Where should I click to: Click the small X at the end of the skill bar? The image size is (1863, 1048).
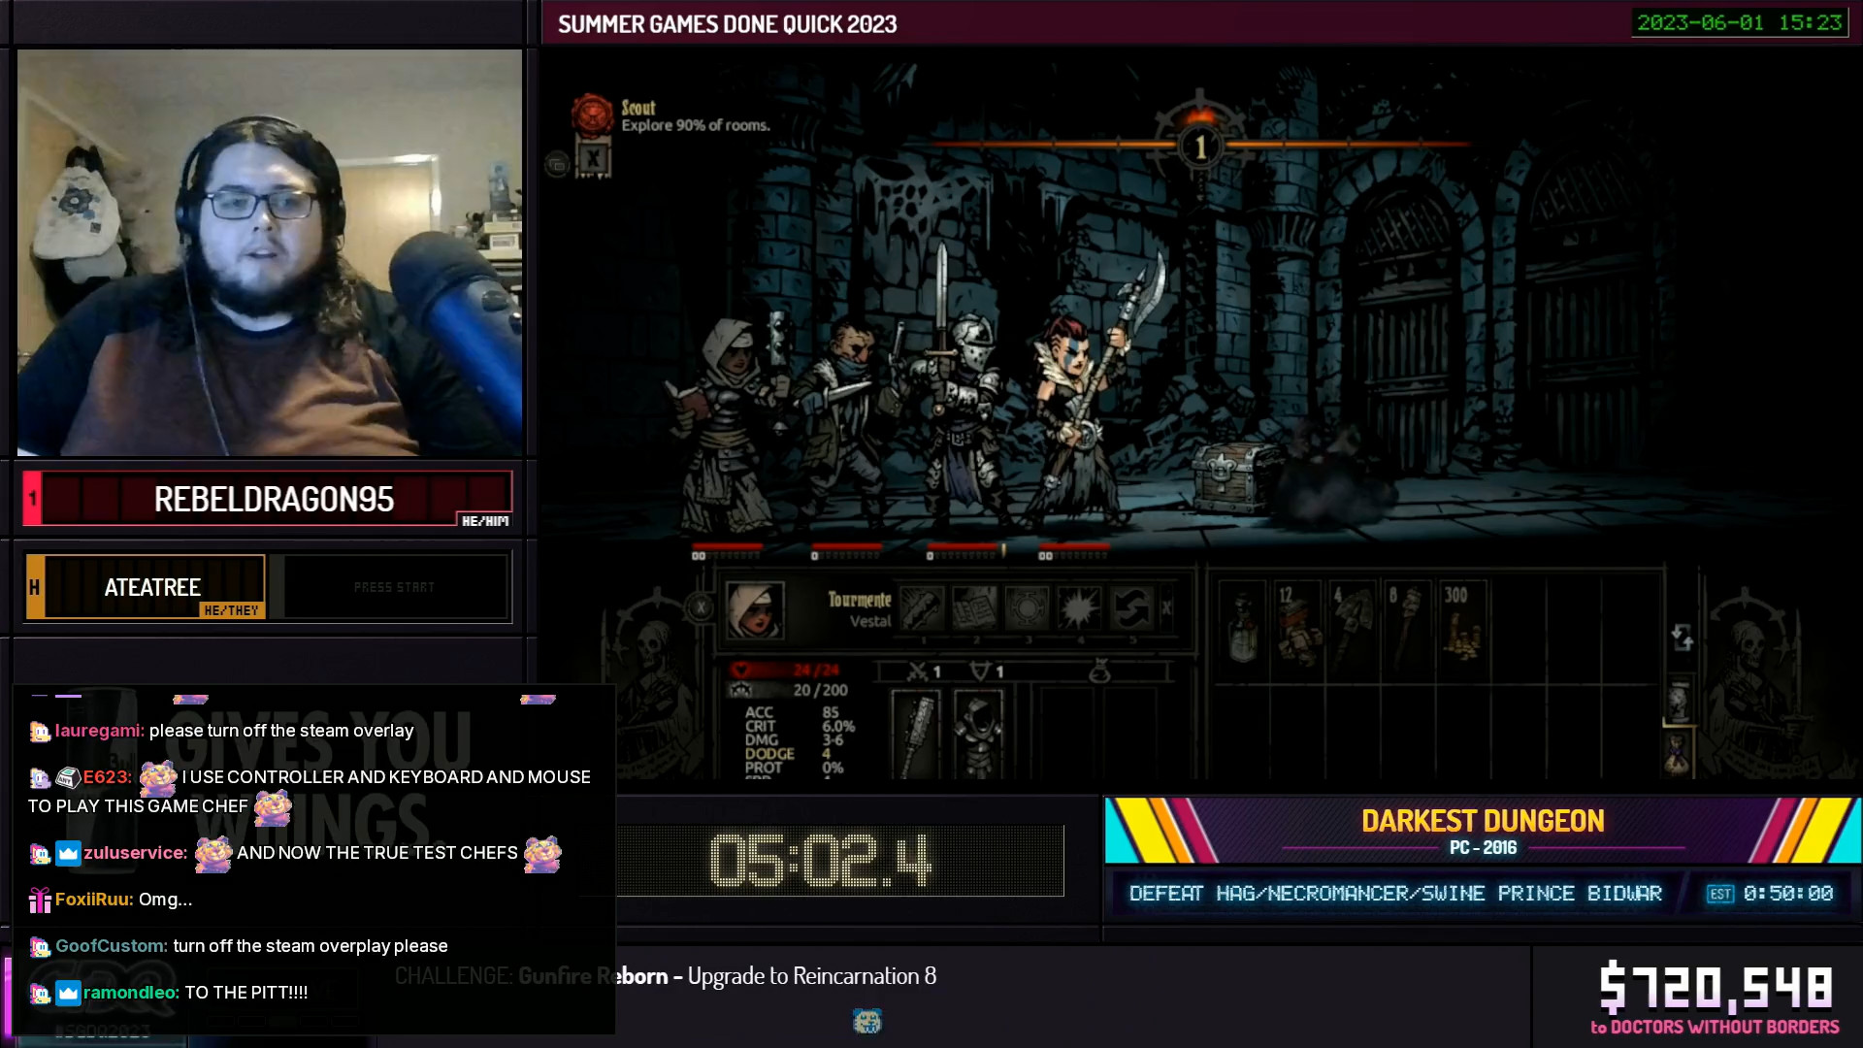[x=1166, y=608]
